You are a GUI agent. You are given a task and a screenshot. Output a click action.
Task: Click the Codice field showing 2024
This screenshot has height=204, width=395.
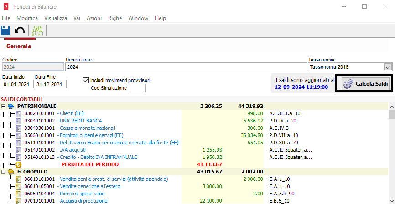[x=33, y=67]
